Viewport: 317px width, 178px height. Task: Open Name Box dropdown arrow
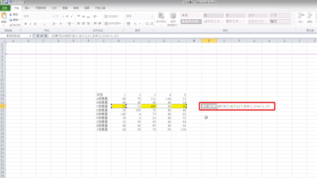[x=30, y=36]
